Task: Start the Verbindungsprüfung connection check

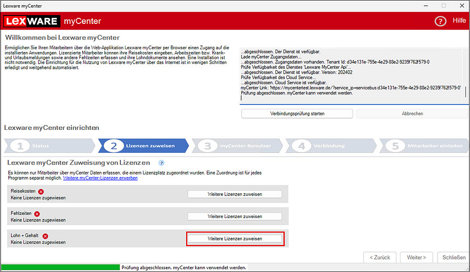Action: (297, 113)
